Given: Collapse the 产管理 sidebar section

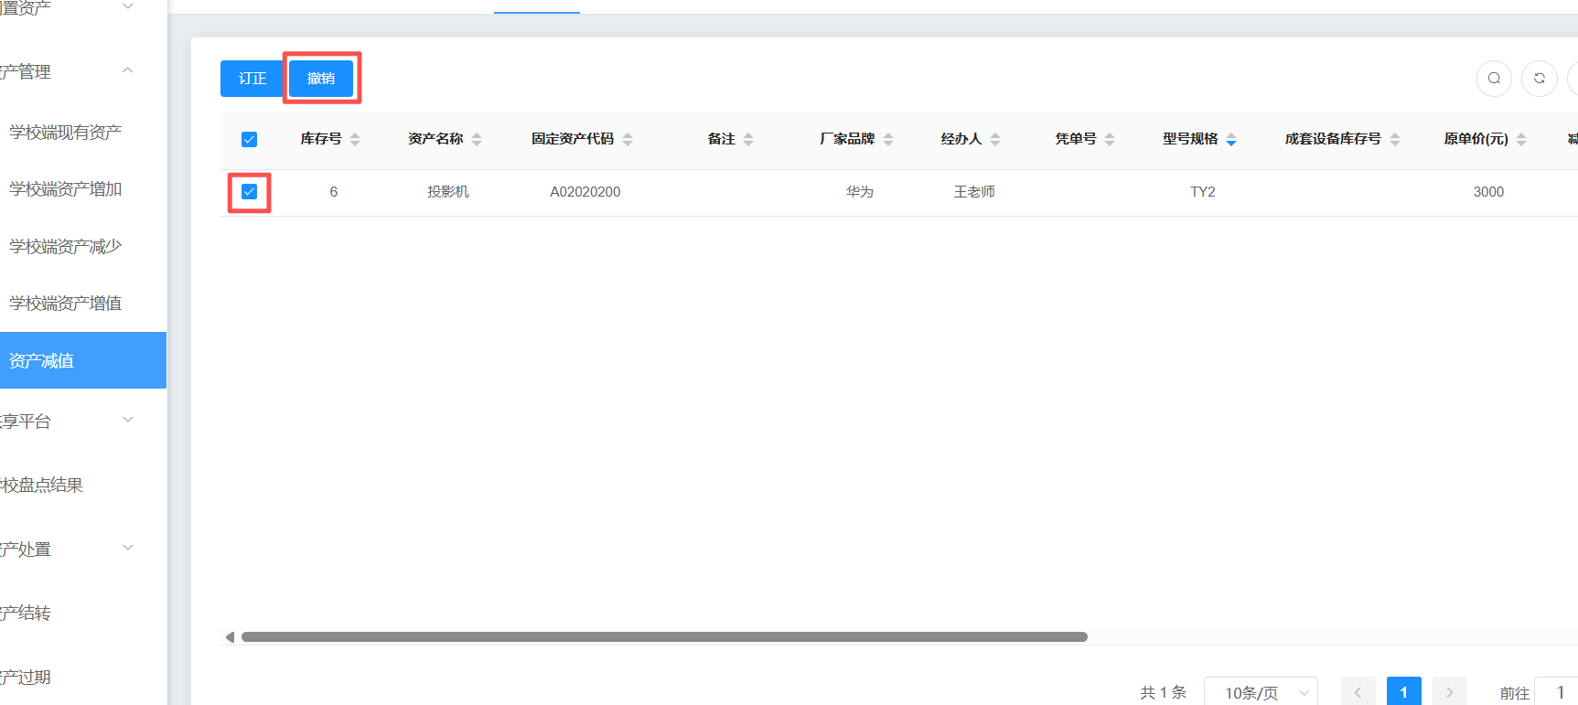Looking at the screenshot, I should click(x=128, y=71).
